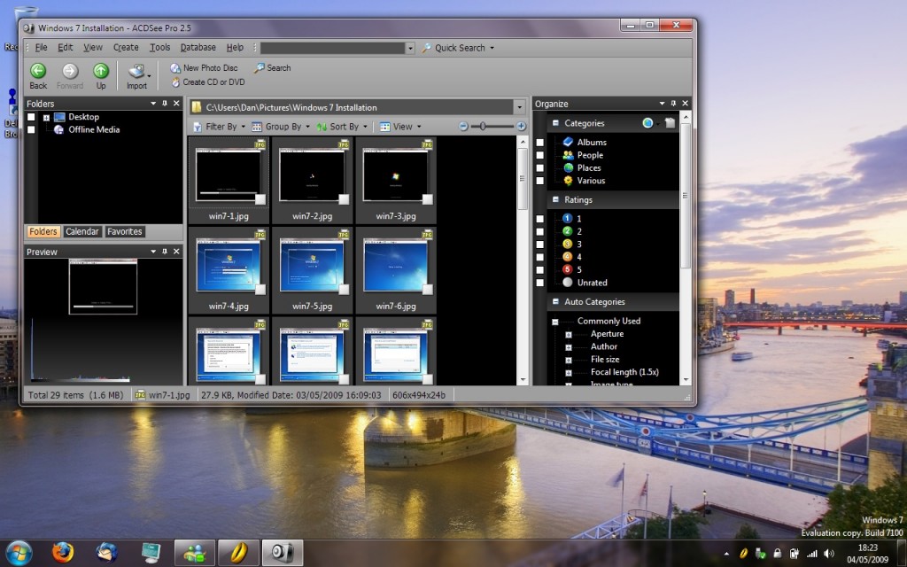Screen dimensions: 907x567
Task: Expand the Desktop tree node
Action: pos(46,118)
